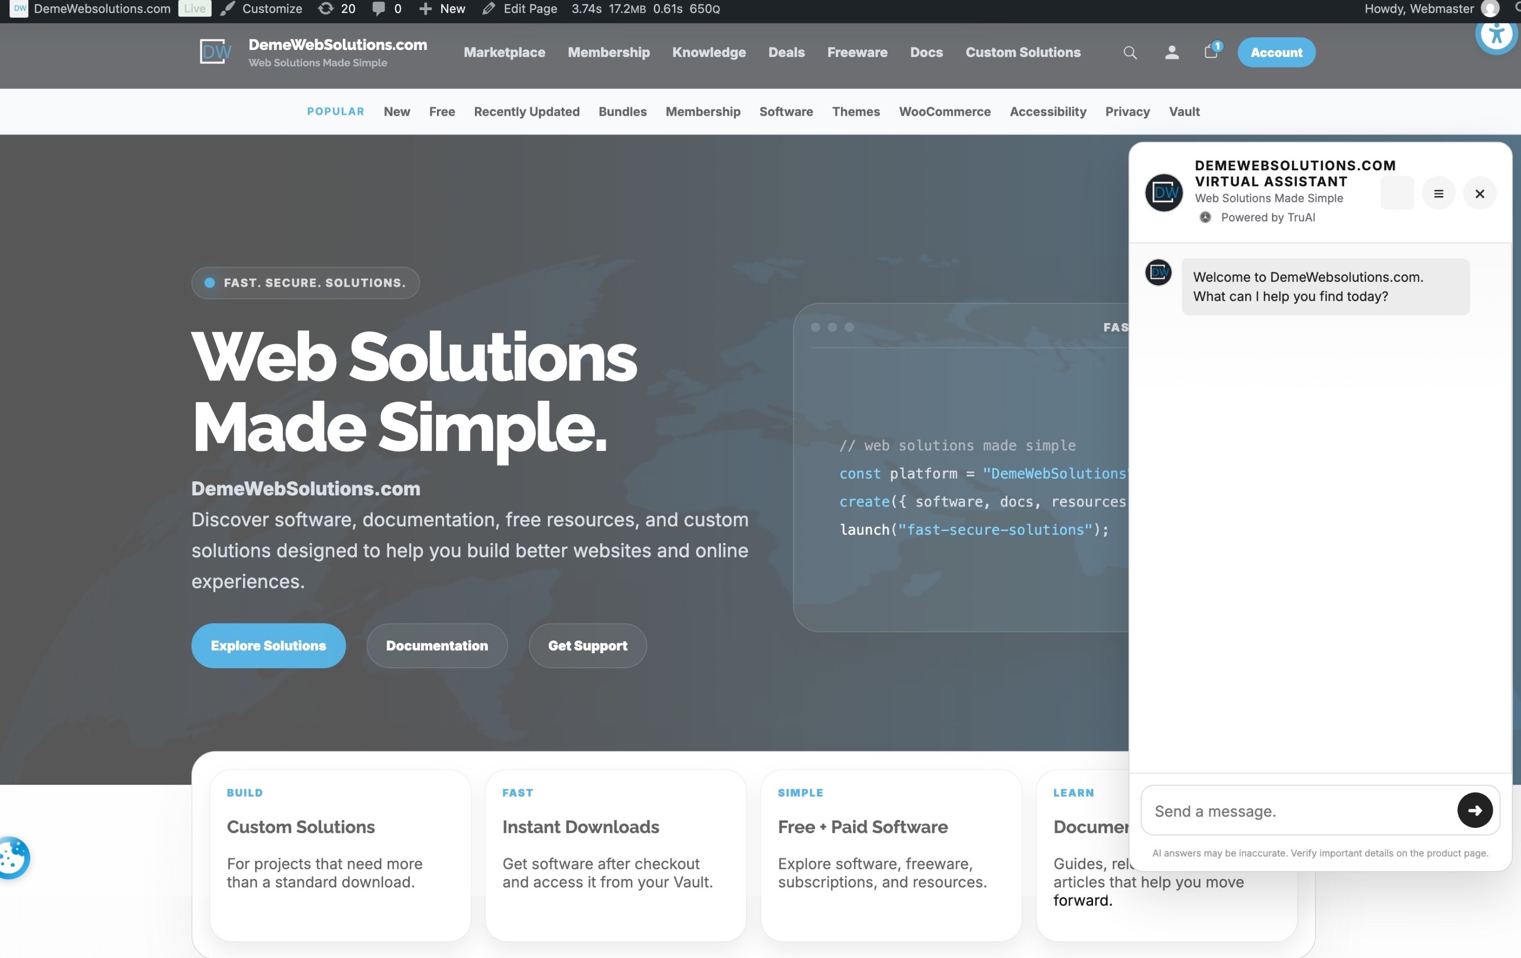Open the Deals nav item

(x=786, y=52)
